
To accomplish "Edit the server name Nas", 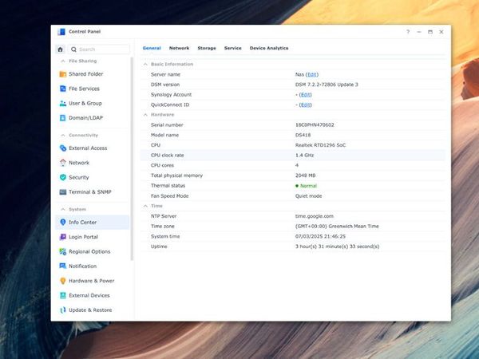I will pos(312,74).
